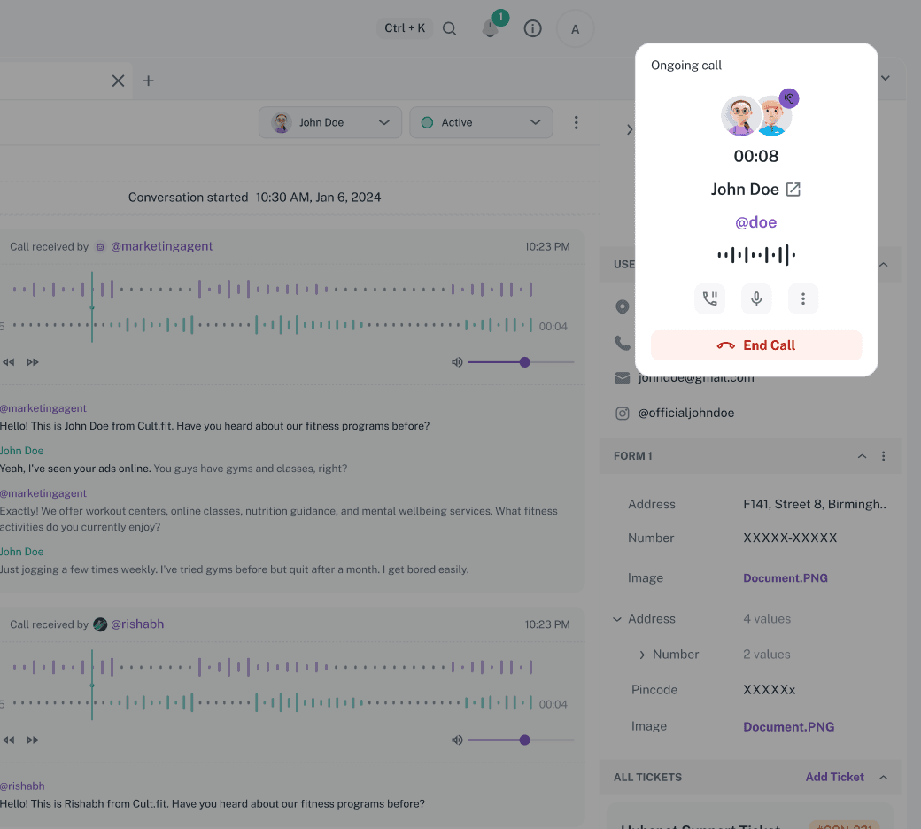
Task: Fast forward the marketingagent call recording
Action: coord(32,362)
